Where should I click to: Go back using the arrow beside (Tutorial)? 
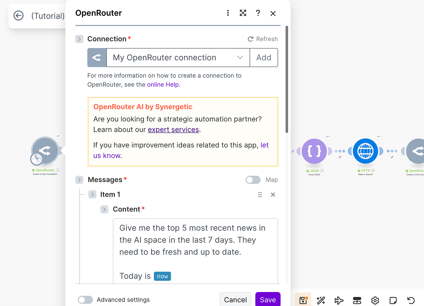(19, 16)
